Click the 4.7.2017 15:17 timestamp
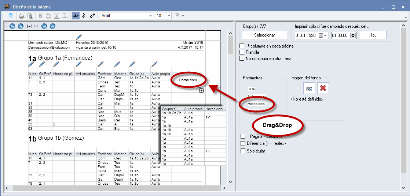Viewport: 410px width, 196px height. click(190, 48)
